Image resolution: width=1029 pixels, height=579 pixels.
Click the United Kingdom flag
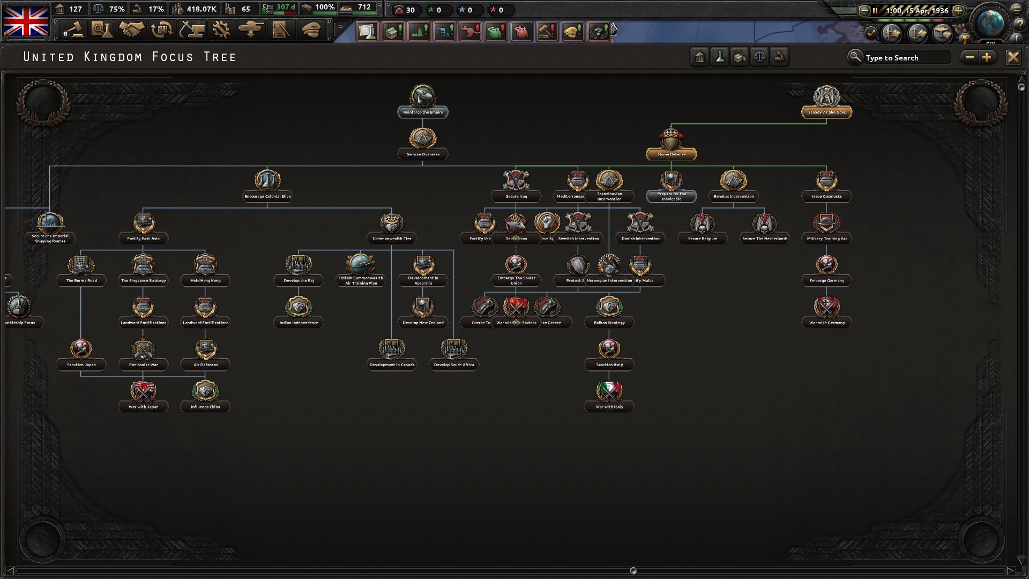[x=26, y=20]
